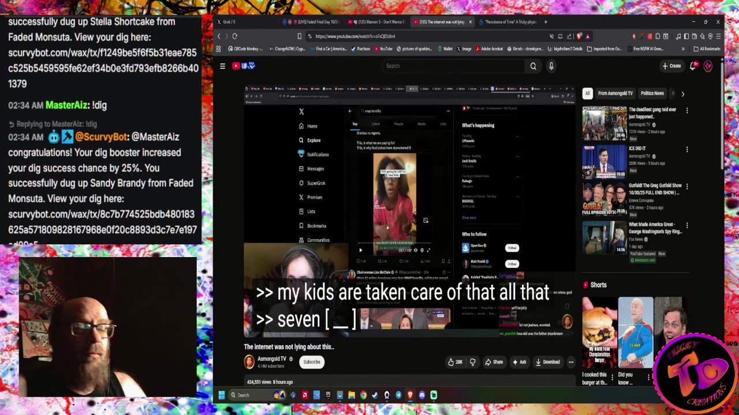The image size is (739, 415).
Task: Open Asmongold TV channel name link
Action: 271,359
